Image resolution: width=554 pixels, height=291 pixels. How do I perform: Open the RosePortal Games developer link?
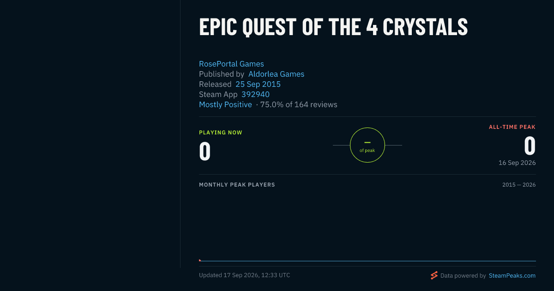click(231, 64)
